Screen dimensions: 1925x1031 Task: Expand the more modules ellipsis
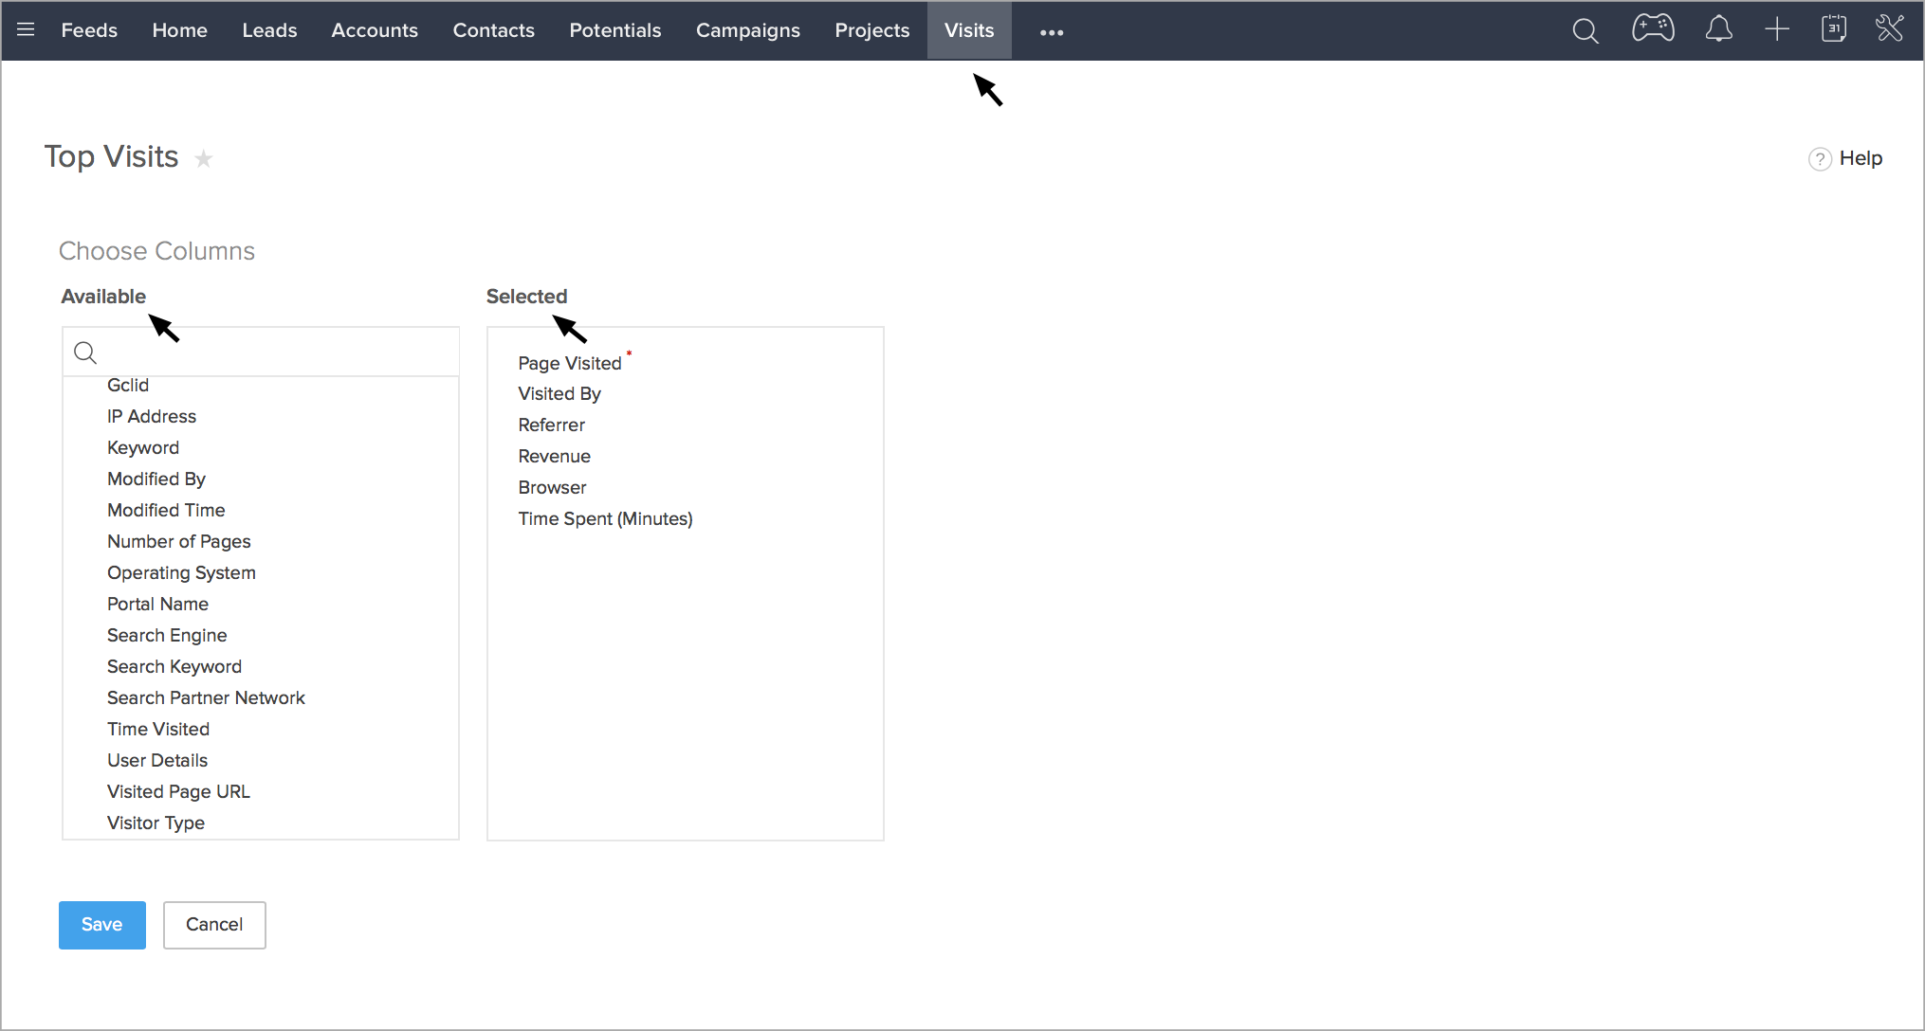(1051, 32)
